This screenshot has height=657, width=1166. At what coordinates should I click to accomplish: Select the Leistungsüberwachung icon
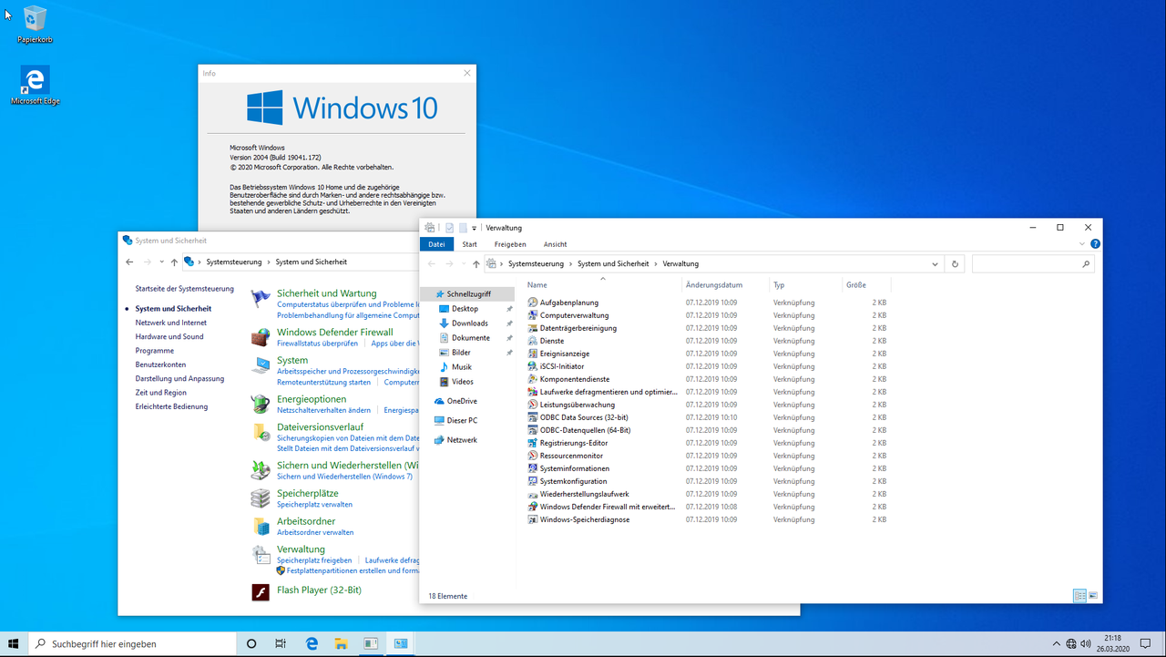coord(533,405)
